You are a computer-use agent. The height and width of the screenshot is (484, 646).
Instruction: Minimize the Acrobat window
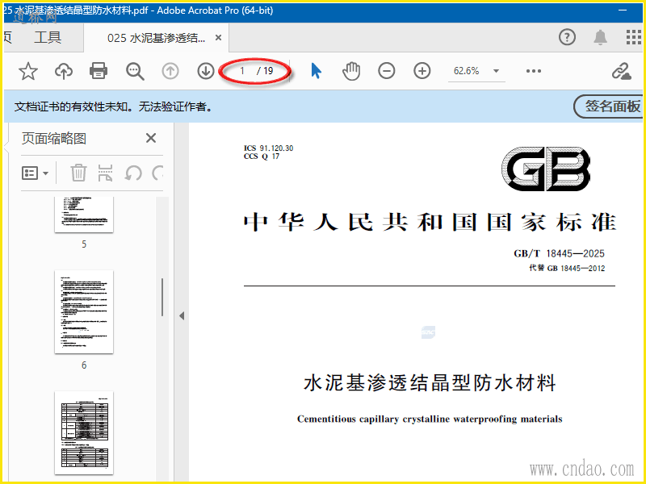(623, 10)
